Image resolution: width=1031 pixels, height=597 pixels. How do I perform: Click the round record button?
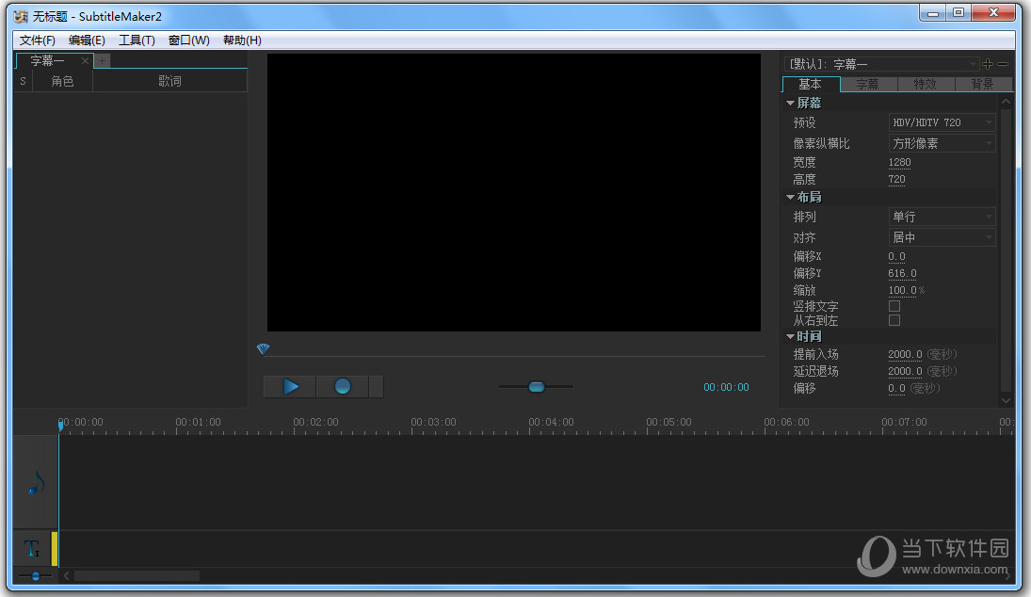point(342,387)
